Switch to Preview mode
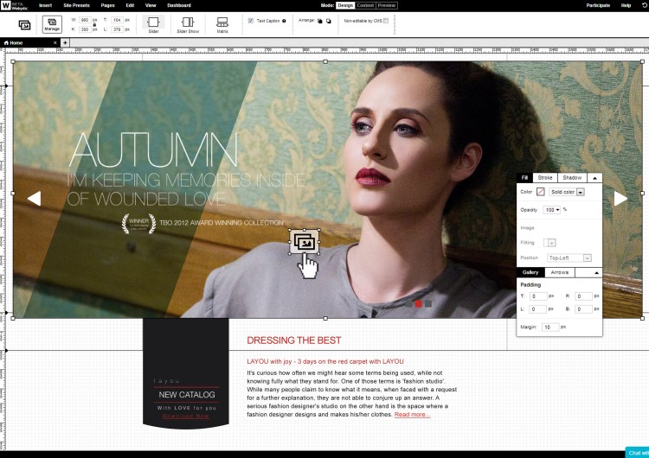This screenshot has height=458, width=649. pyautogui.click(x=387, y=5)
